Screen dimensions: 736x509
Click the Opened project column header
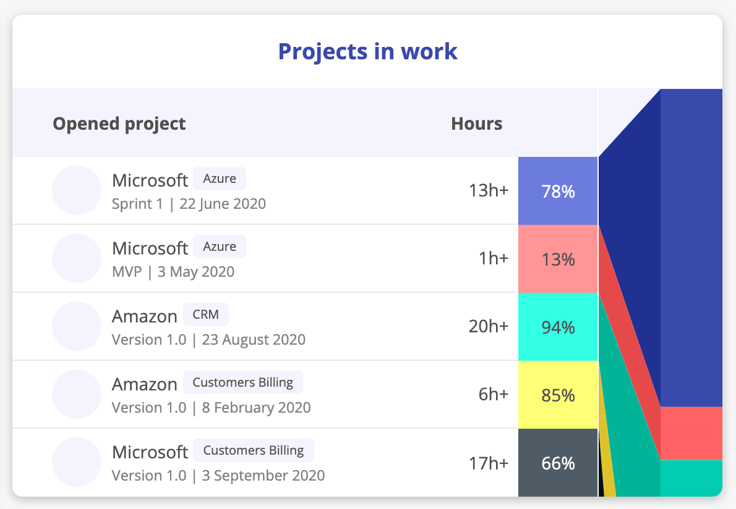coord(119,124)
